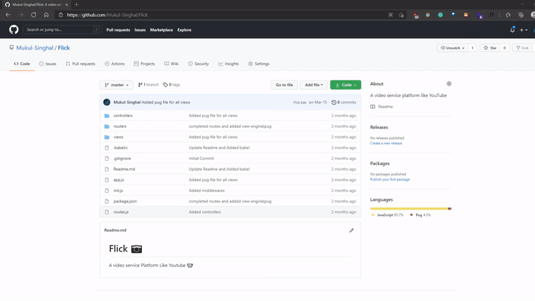Click the Go to file button
Screen dimensions: 535x301
[284, 85]
